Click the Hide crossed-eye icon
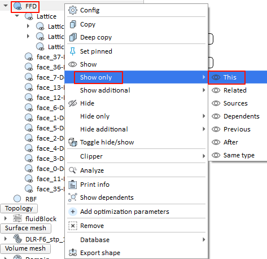 click(73, 103)
